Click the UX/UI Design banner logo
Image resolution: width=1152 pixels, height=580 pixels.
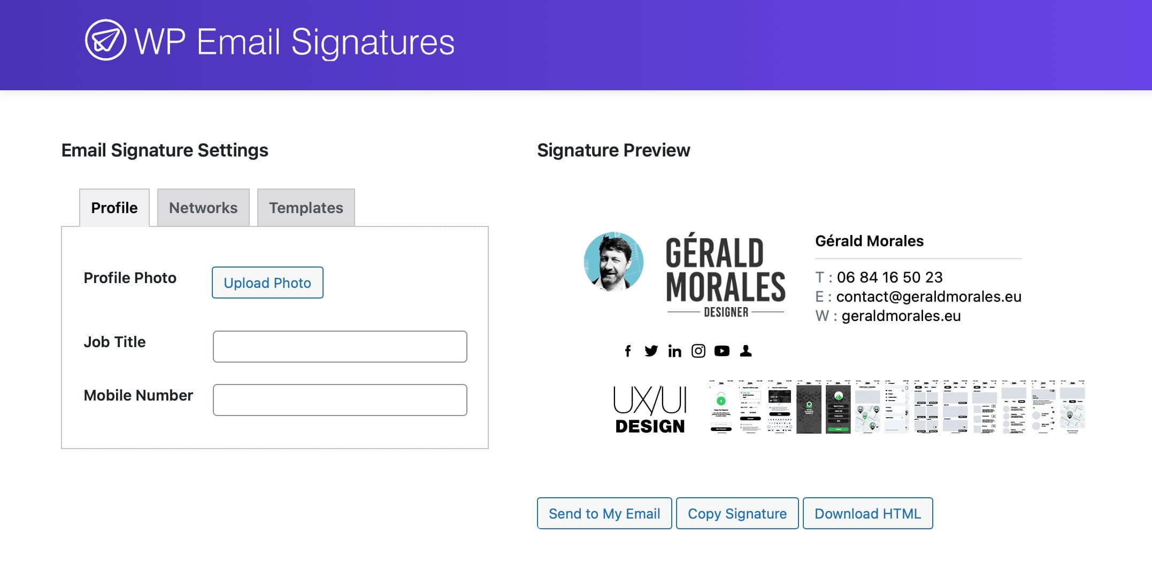point(650,409)
